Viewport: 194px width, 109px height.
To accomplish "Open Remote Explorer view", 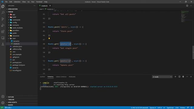I will [3, 38].
